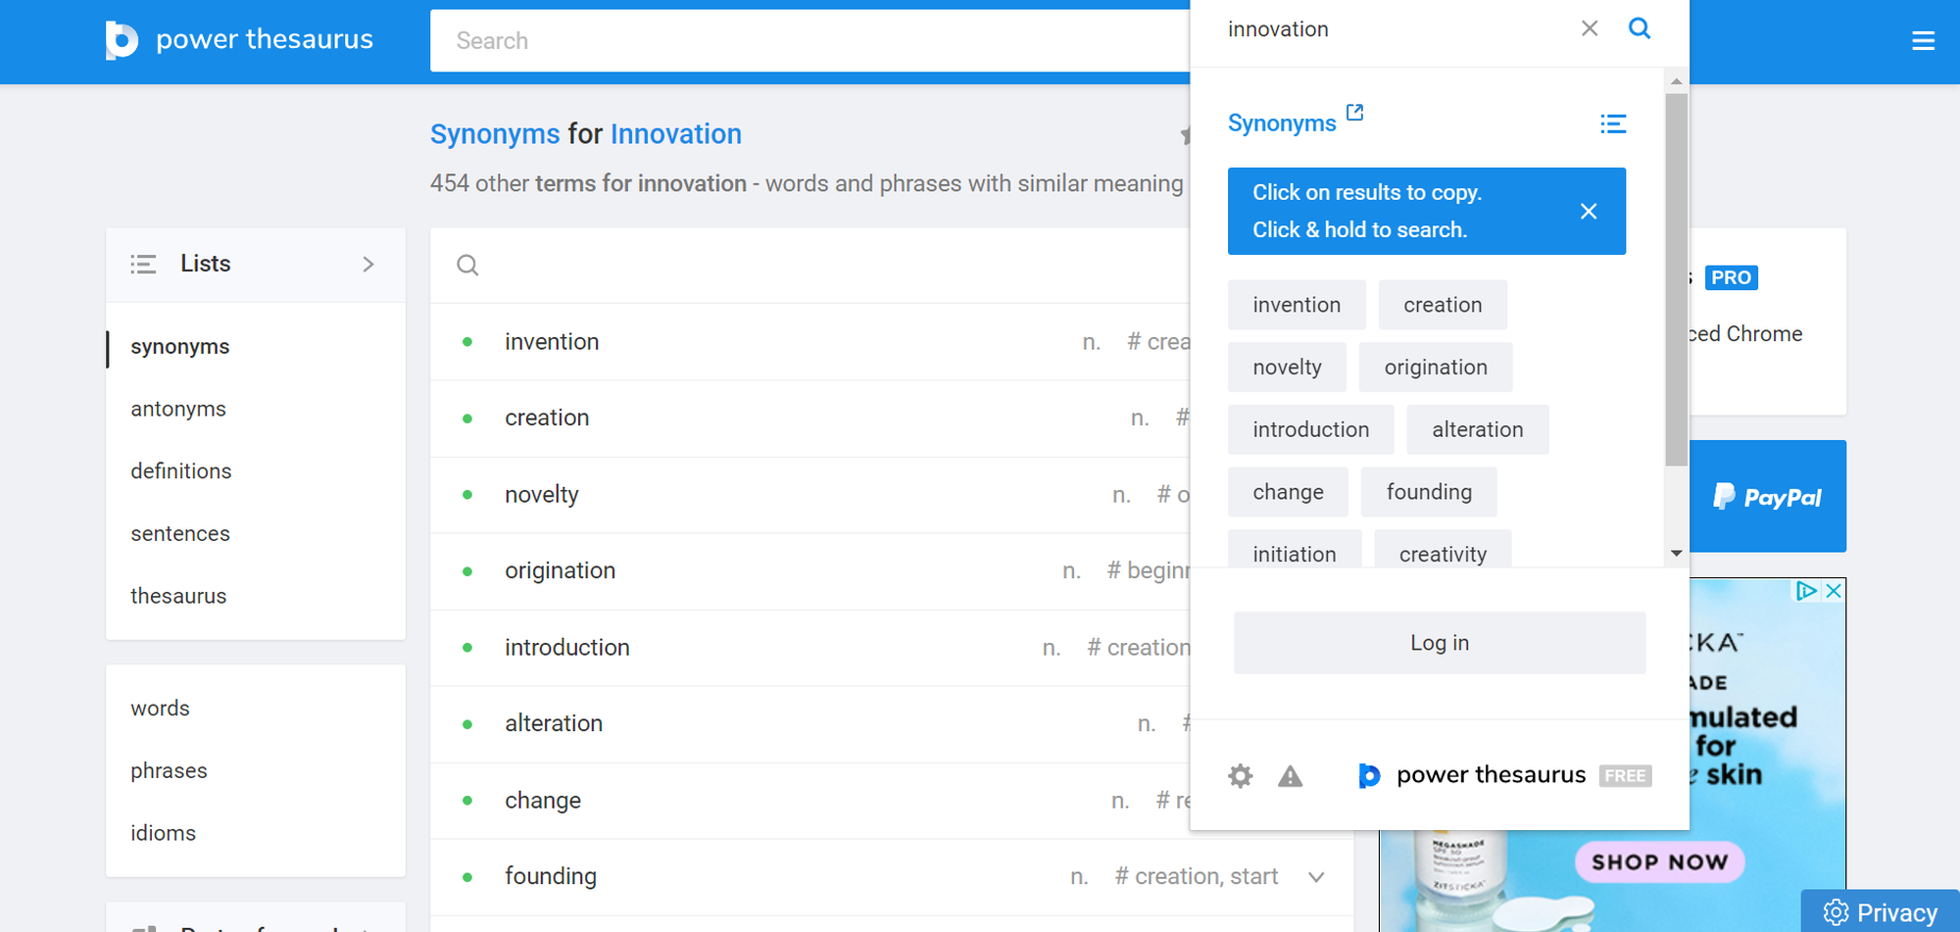The image size is (1960, 932).
Task: Open Privacy options via the bottom-right gear
Action: click(x=1837, y=911)
